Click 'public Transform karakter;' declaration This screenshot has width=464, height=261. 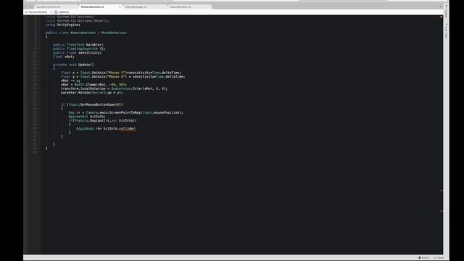[78, 45]
